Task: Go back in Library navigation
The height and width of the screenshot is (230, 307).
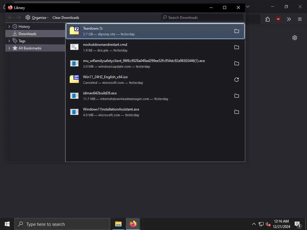Action: (x=10, y=18)
